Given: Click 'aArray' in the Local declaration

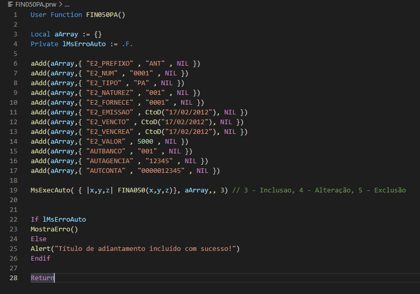Looking at the screenshot, I should [x=66, y=34].
